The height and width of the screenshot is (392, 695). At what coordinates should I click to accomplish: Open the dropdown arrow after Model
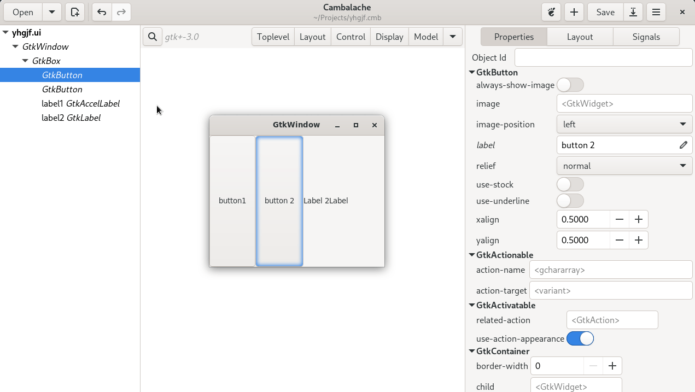point(453,37)
